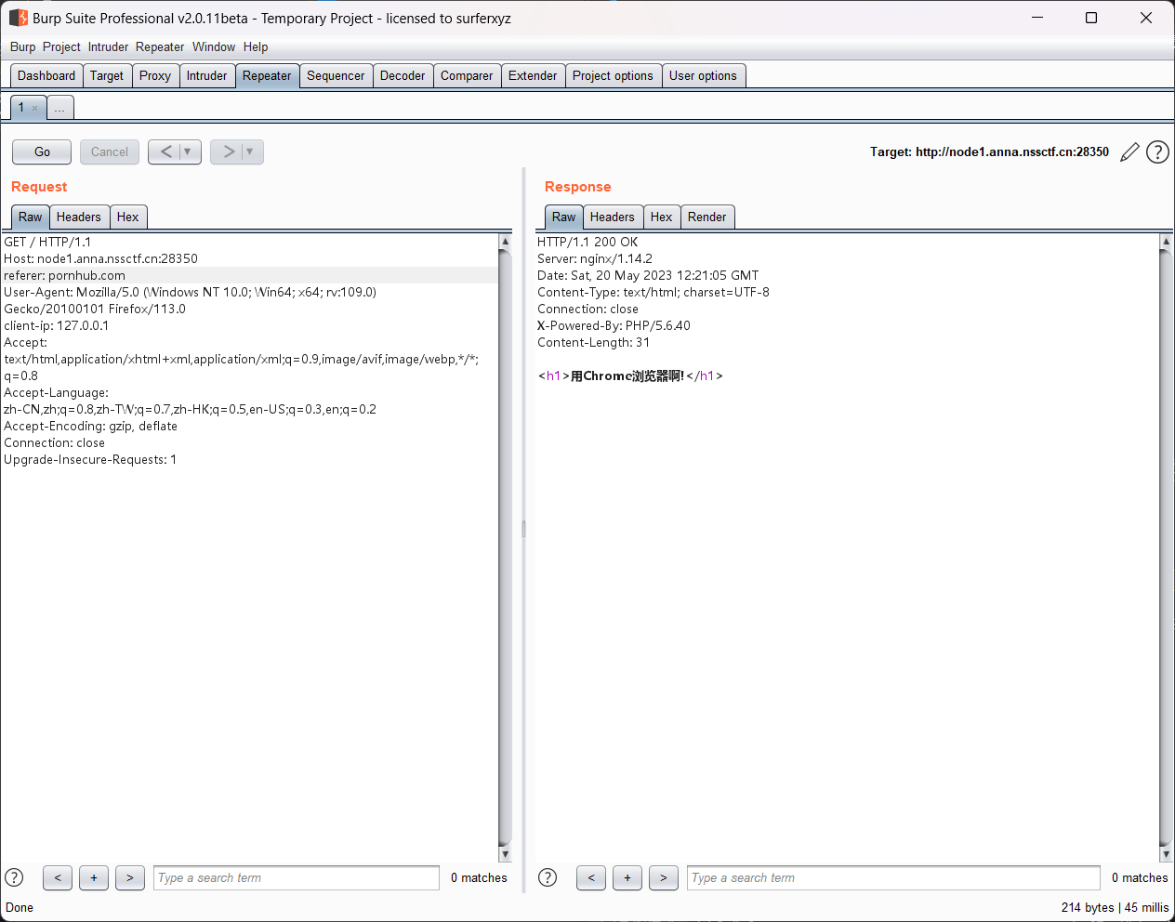Viewport: 1175px width, 922px height.
Task: Click the request pane vertical scrollbar
Action: [505, 539]
